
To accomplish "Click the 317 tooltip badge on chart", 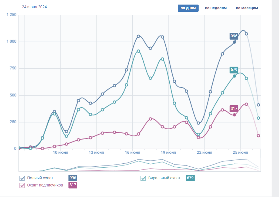I will pos(234,108).
